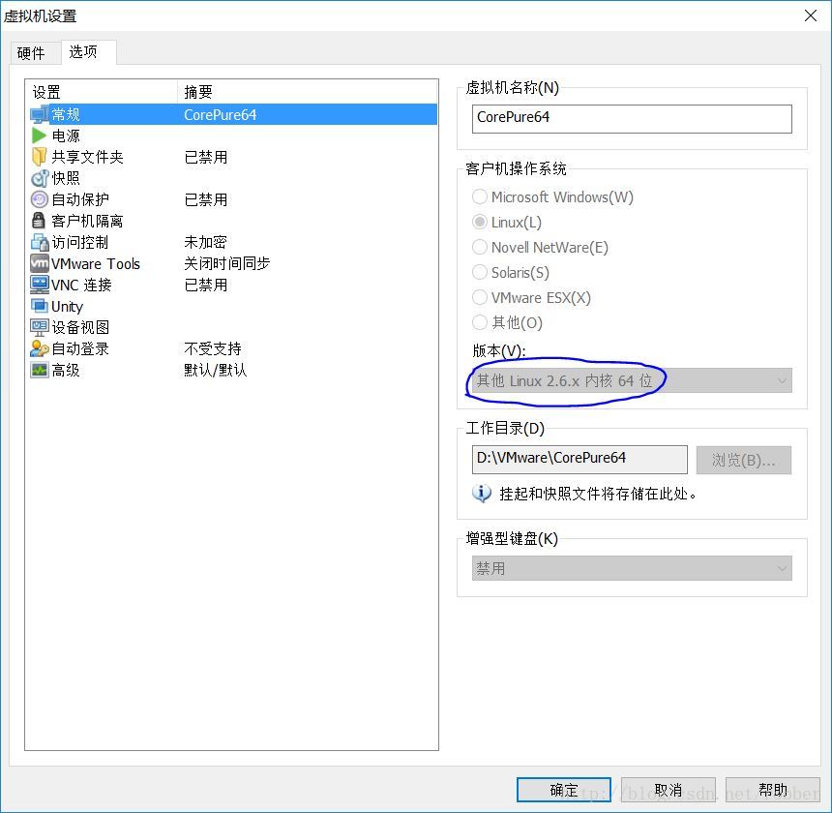Click 关闭时间同步 summary of VMware Tools
Viewport: 832px width, 813px height.
[x=227, y=263]
